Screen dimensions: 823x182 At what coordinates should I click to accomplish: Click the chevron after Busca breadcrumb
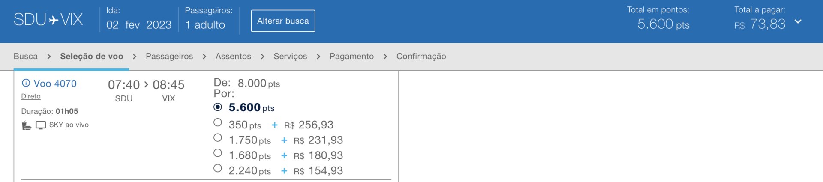pyautogui.click(x=49, y=57)
